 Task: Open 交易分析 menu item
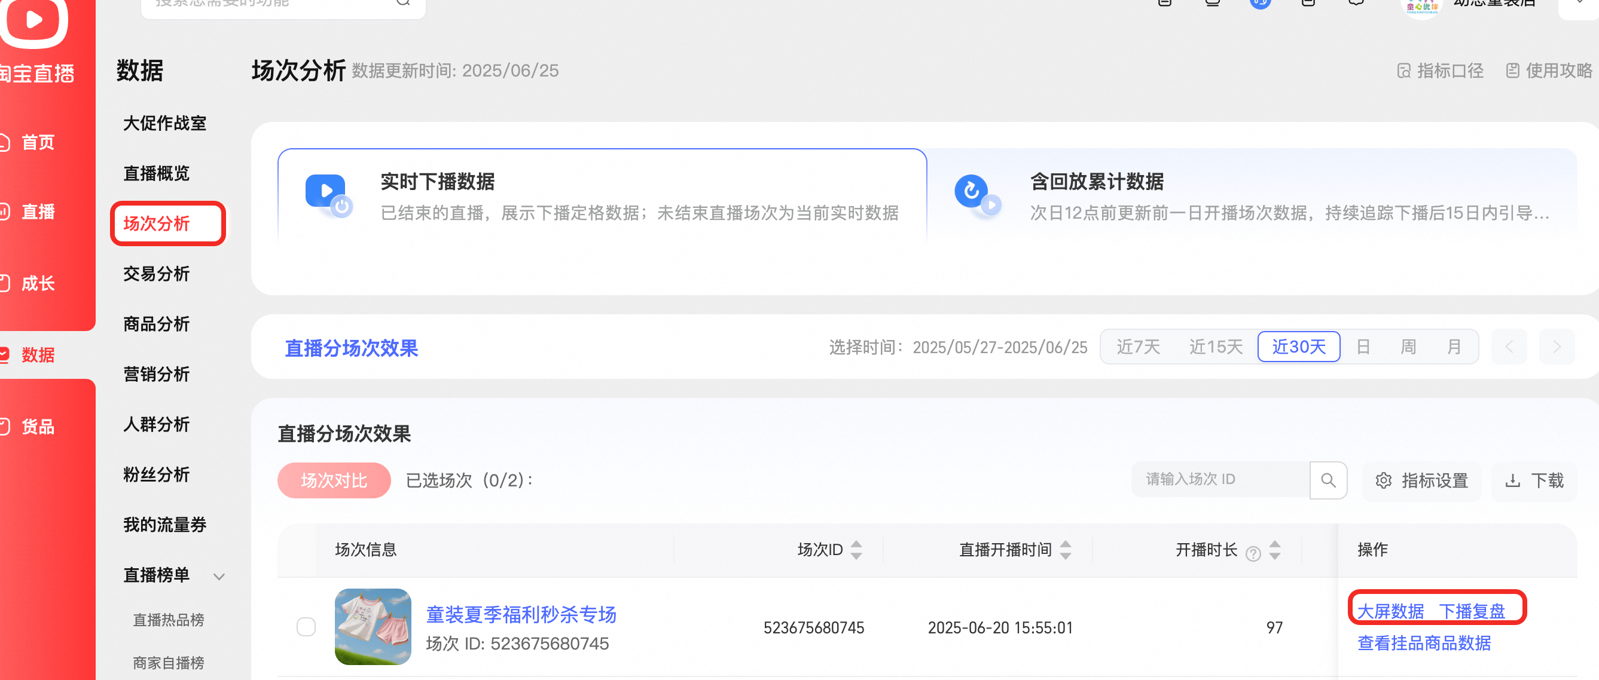[157, 274]
